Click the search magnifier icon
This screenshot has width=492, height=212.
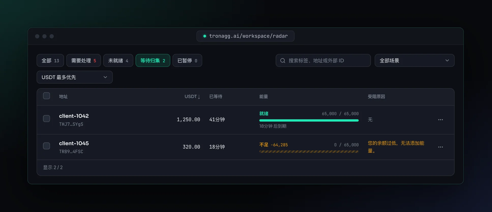[282, 61]
